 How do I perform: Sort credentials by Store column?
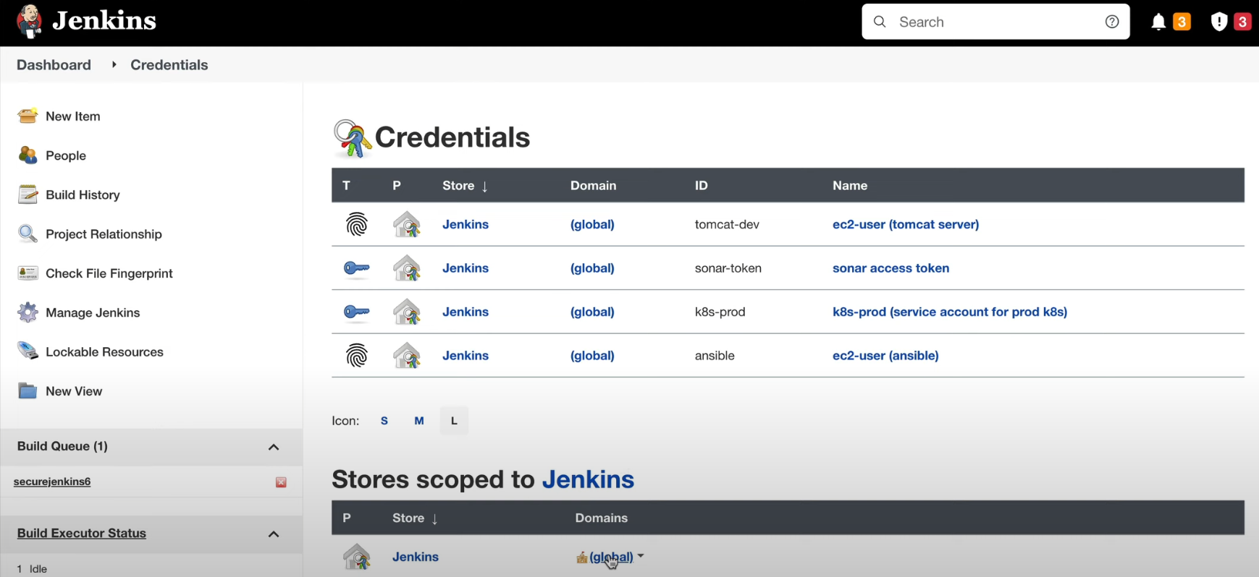click(465, 186)
